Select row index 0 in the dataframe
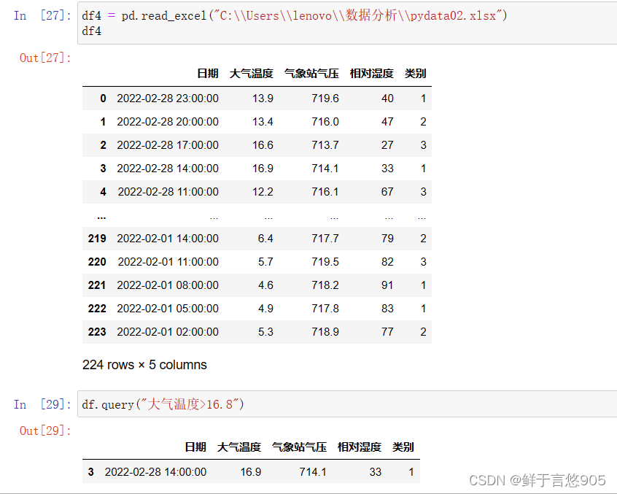The image size is (617, 494). (x=101, y=99)
